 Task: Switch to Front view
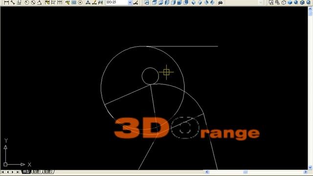(x=179, y=2)
